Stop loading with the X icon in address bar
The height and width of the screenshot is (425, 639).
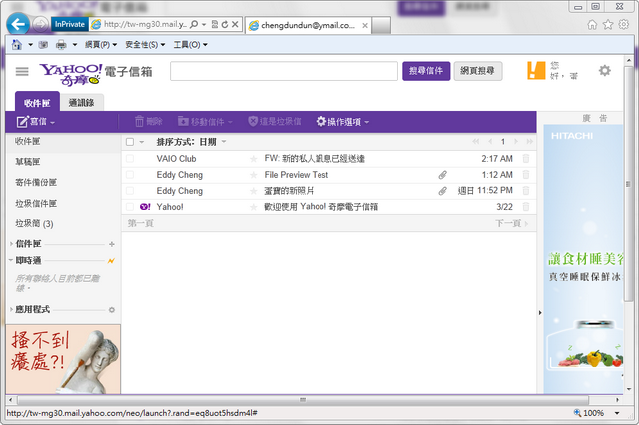pyautogui.click(x=235, y=24)
